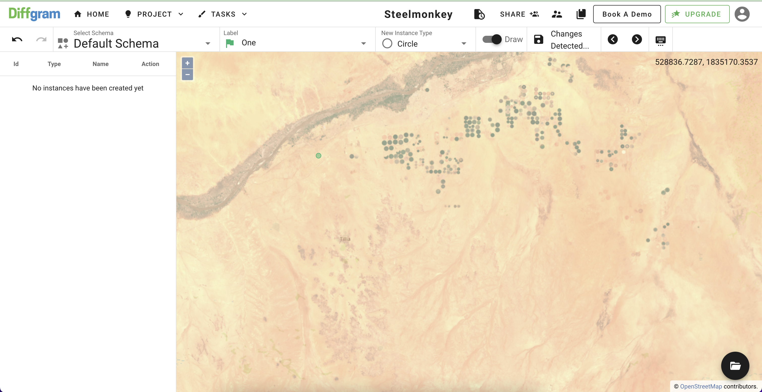Click the redo arrow icon
The height and width of the screenshot is (392, 762).
[x=41, y=39]
